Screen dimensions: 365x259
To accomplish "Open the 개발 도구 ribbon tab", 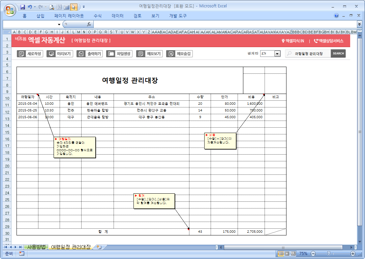I will pyautogui.click(x=178, y=16).
